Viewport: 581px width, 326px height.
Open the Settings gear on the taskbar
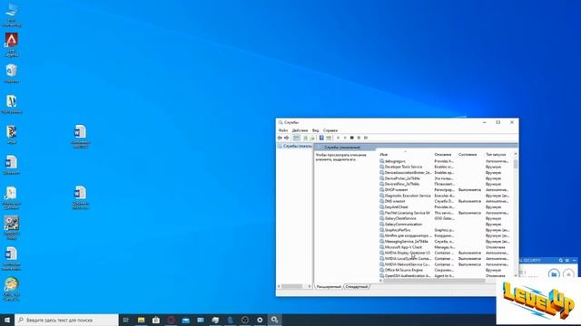click(260, 320)
